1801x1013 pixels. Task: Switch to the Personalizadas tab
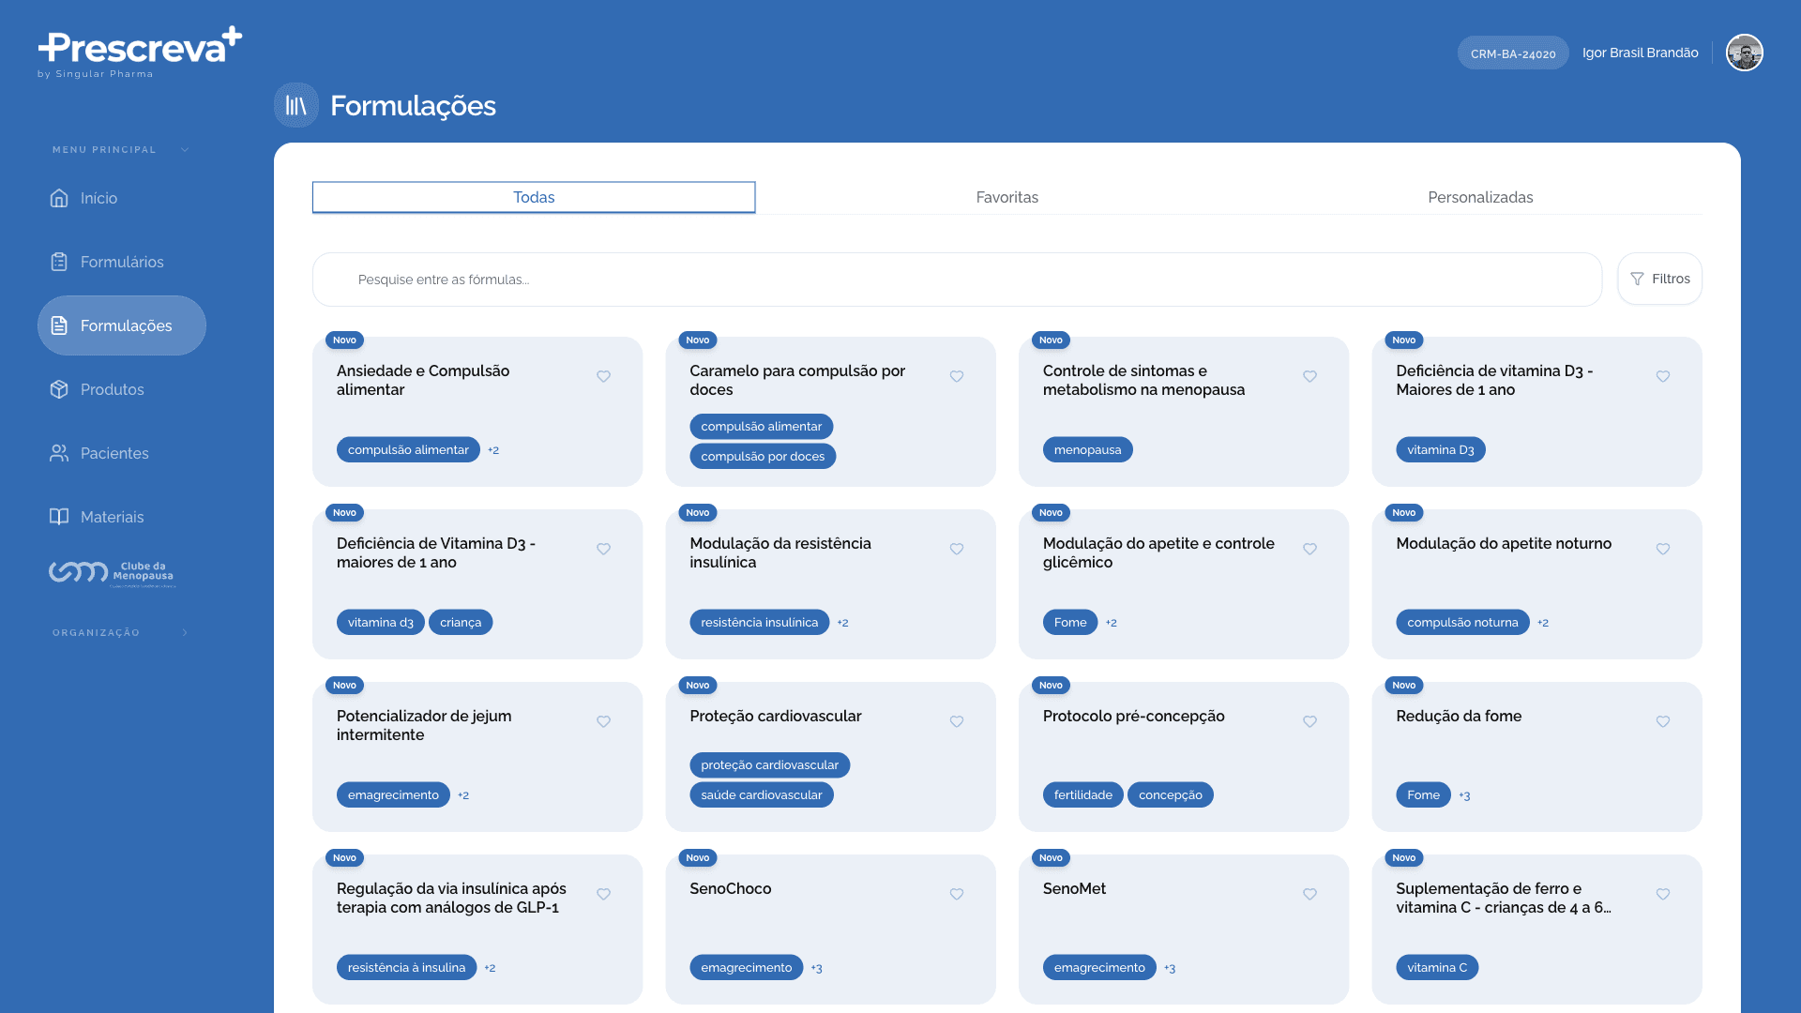tap(1480, 197)
